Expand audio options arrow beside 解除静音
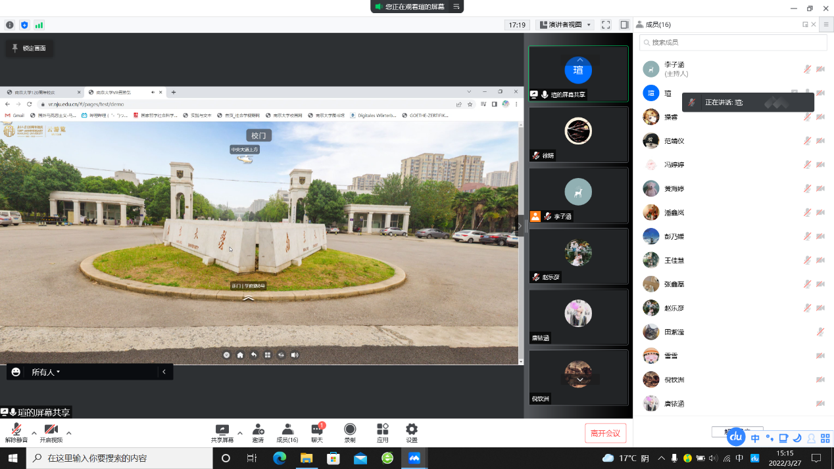 (x=34, y=433)
